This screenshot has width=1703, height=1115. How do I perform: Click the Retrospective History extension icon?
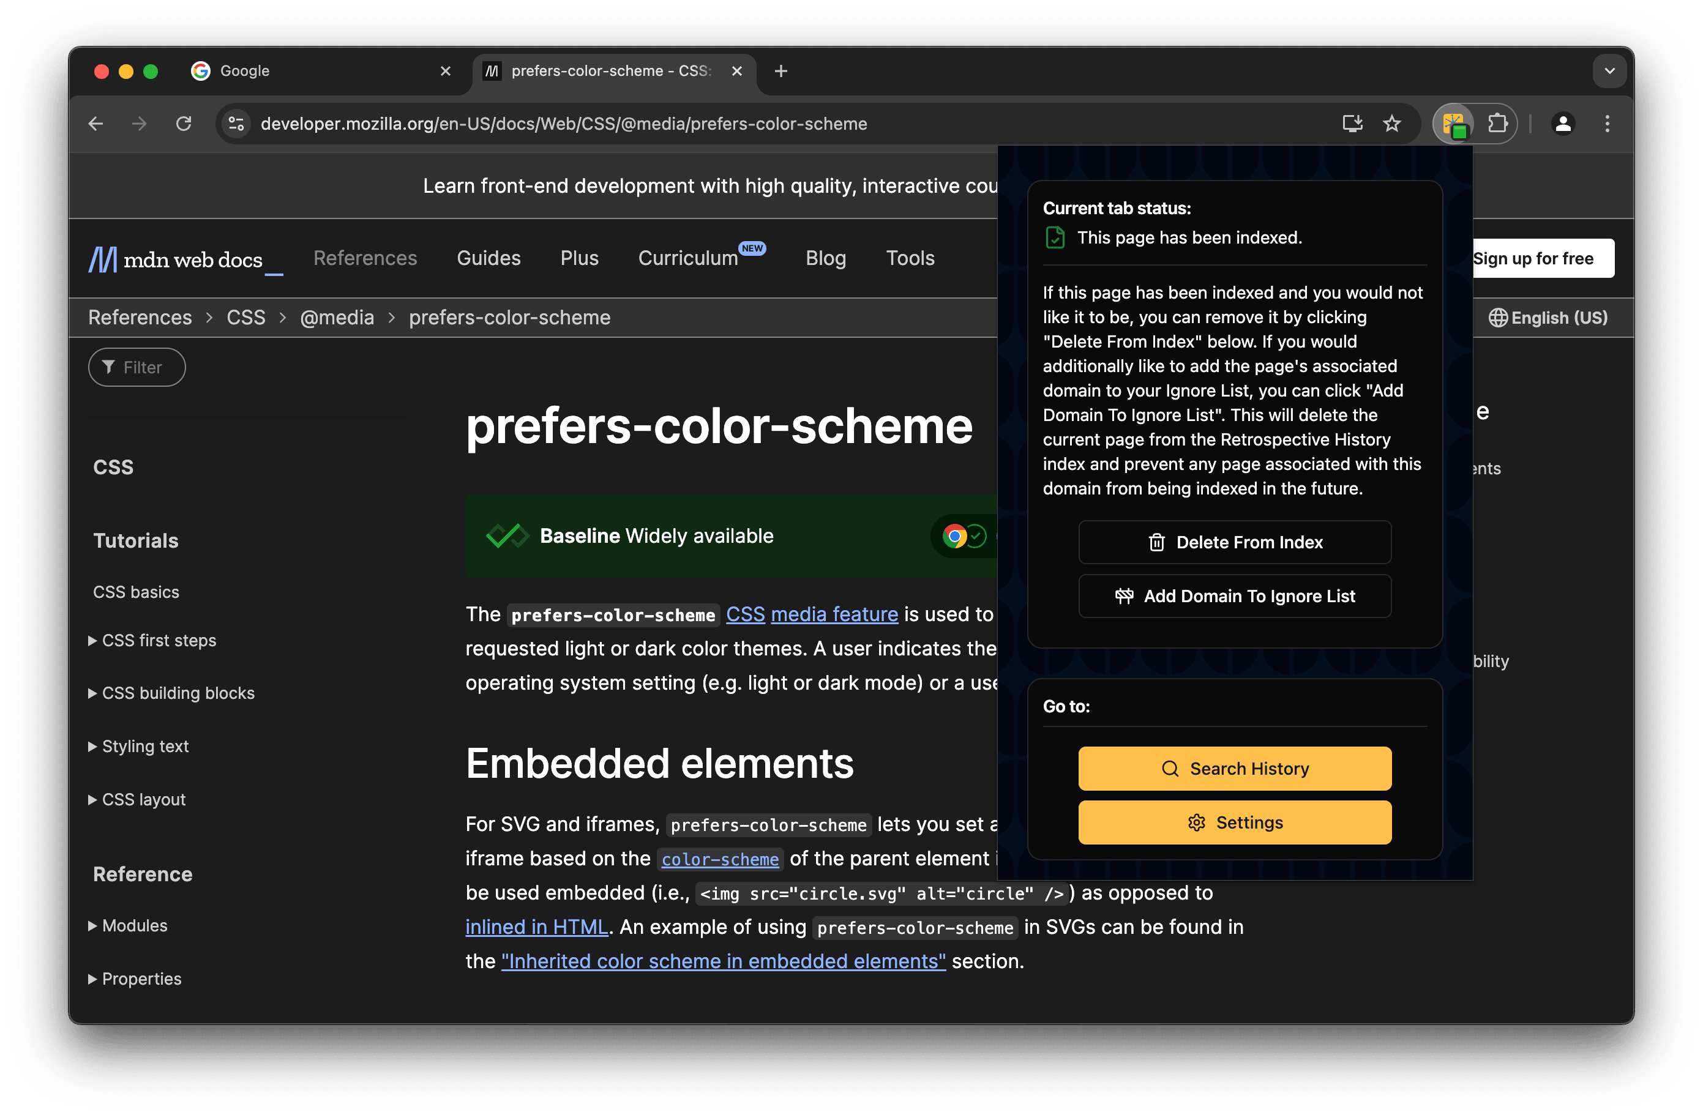[x=1453, y=124]
